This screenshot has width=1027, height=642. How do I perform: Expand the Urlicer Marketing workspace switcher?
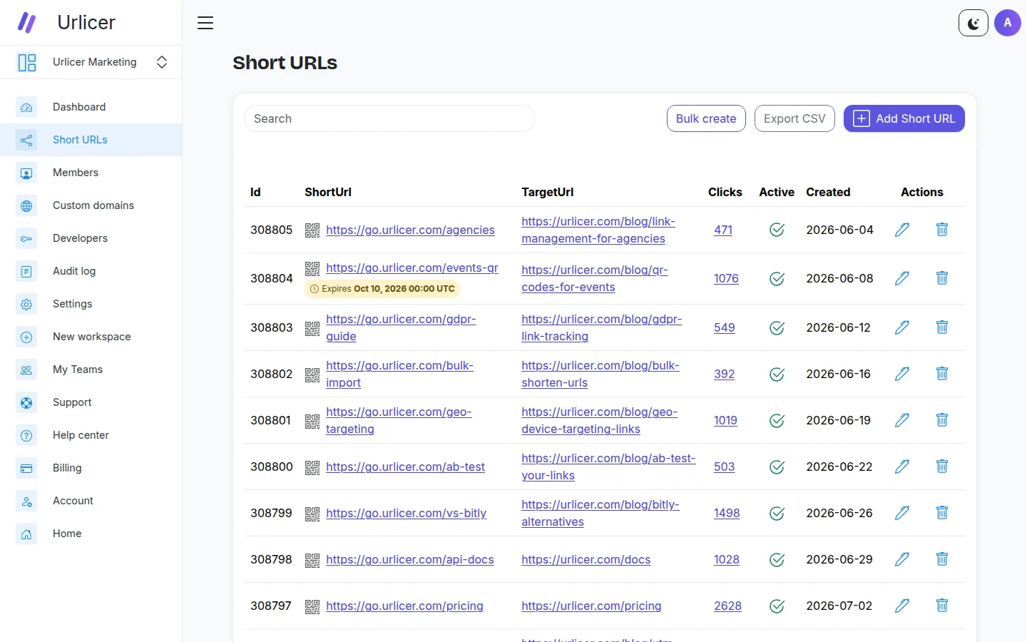[162, 62]
